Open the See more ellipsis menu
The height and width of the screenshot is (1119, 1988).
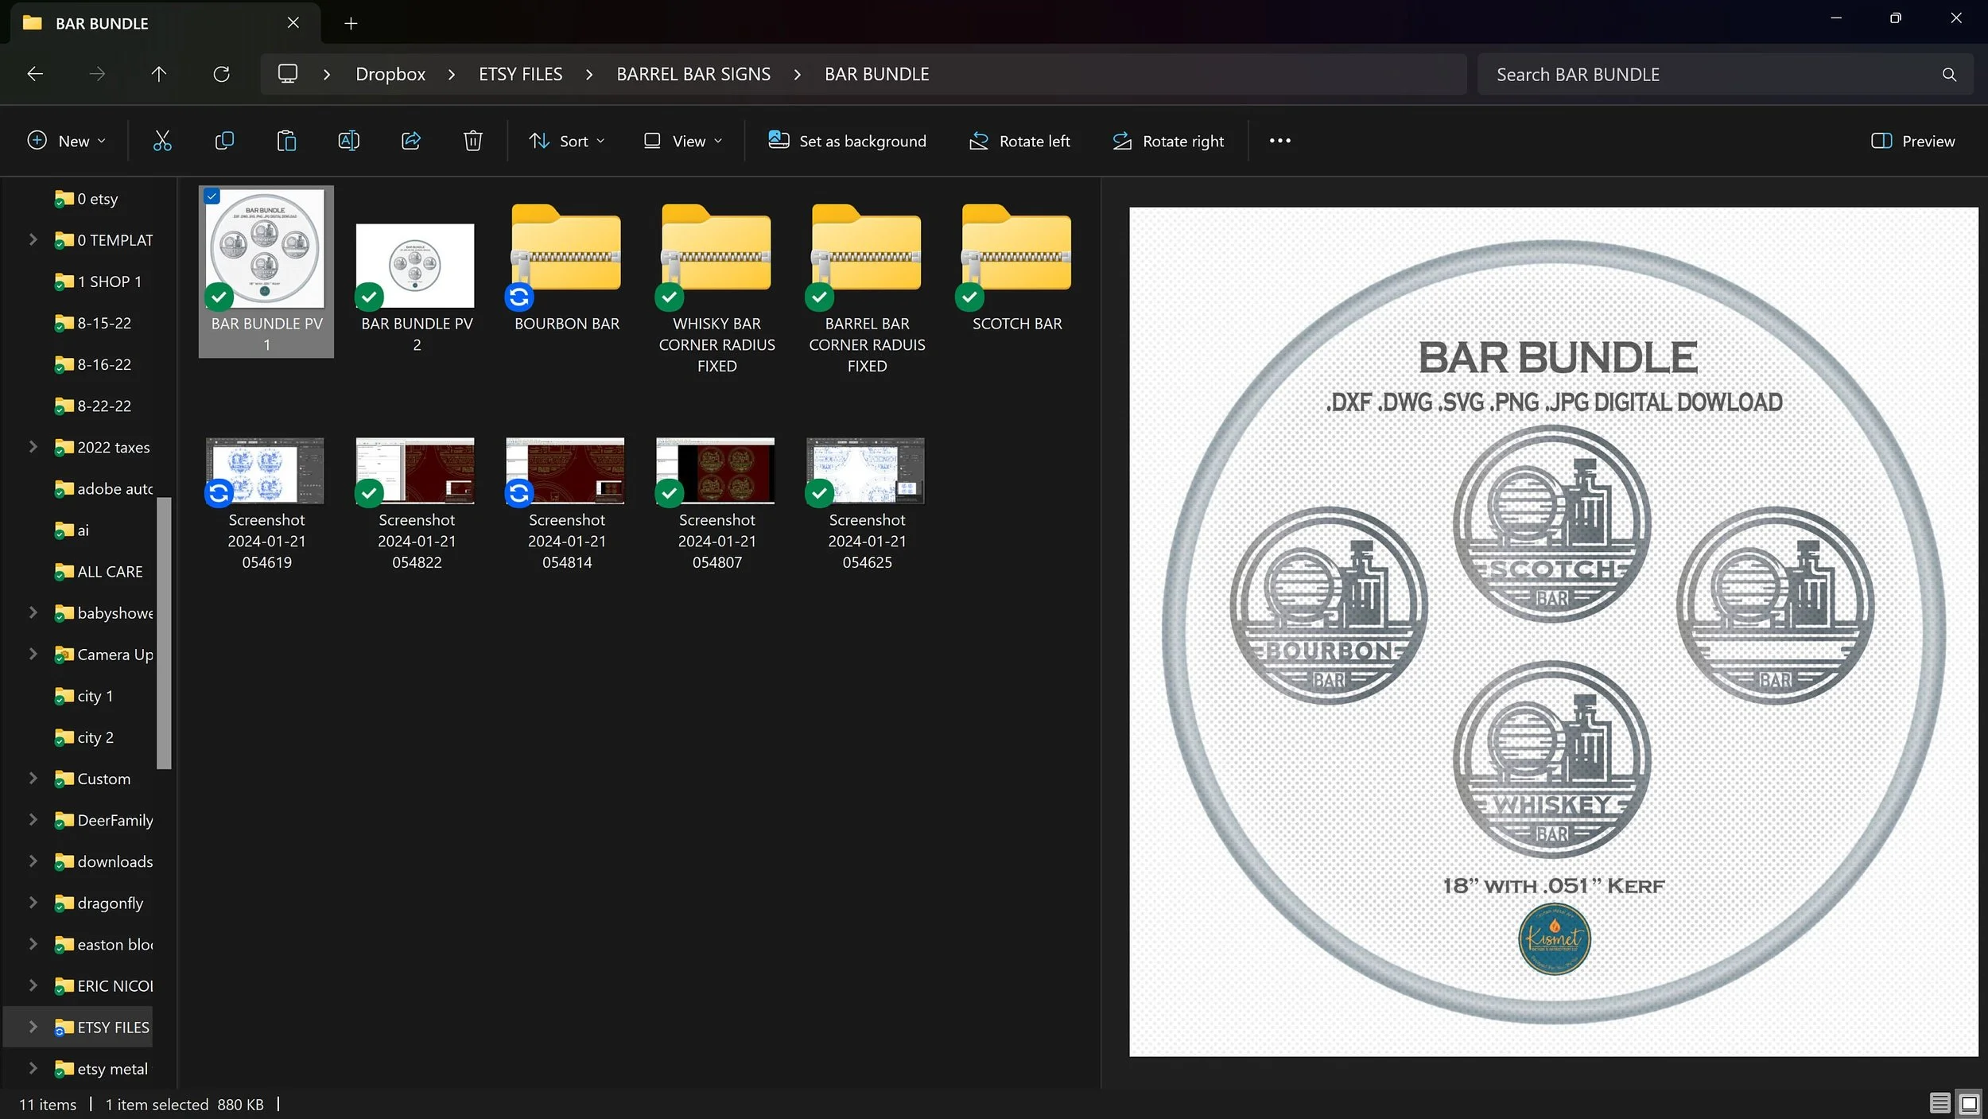click(x=1279, y=141)
